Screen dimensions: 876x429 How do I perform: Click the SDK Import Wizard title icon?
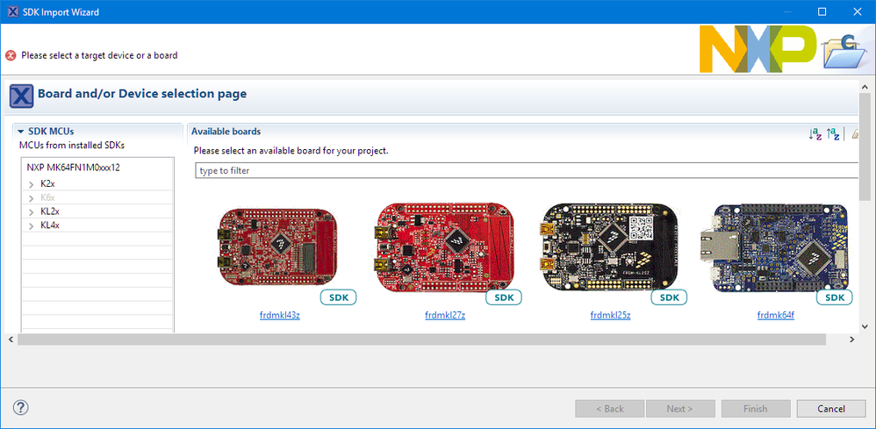coord(13,11)
